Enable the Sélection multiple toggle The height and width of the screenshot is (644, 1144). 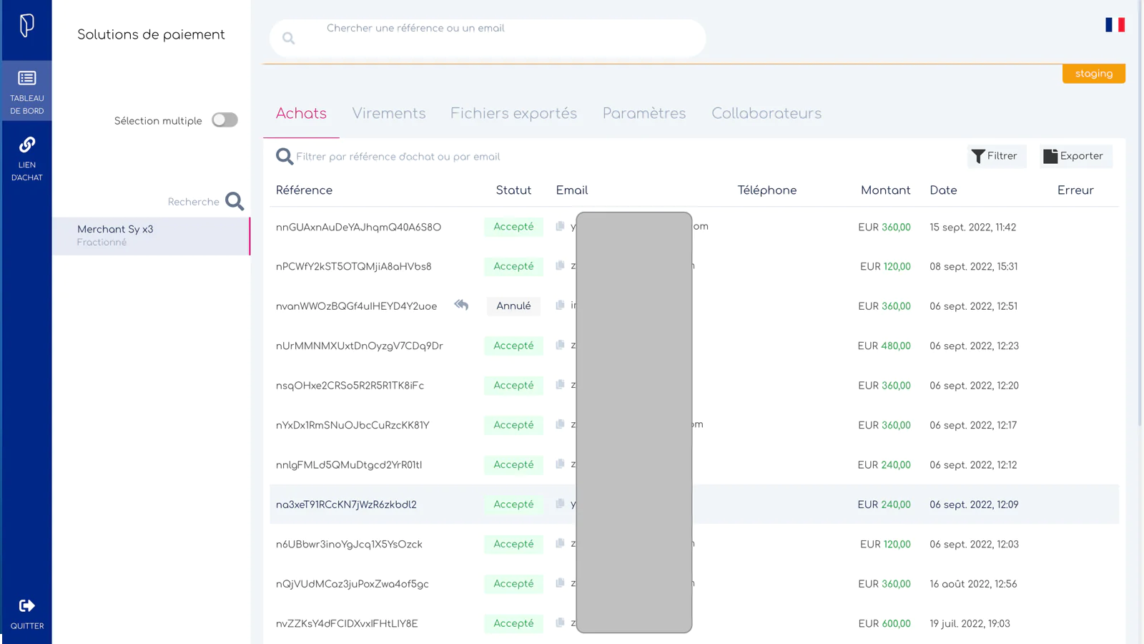coord(225,120)
